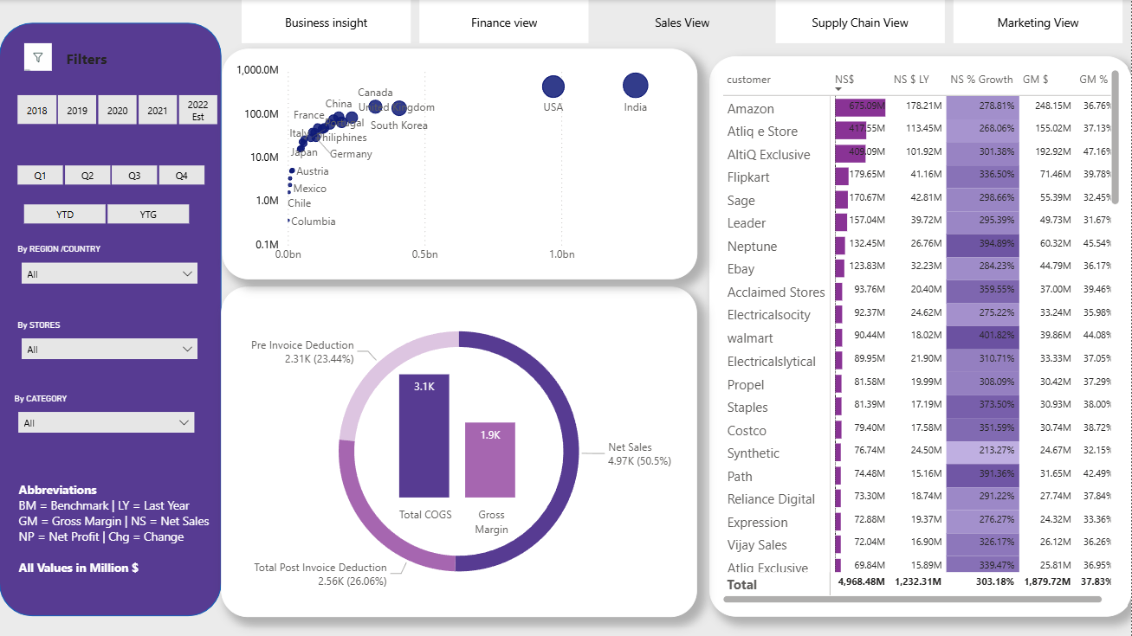Image resolution: width=1132 pixels, height=636 pixels.
Task: Click the Total COGS bar
Action: pyautogui.click(x=424, y=435)
